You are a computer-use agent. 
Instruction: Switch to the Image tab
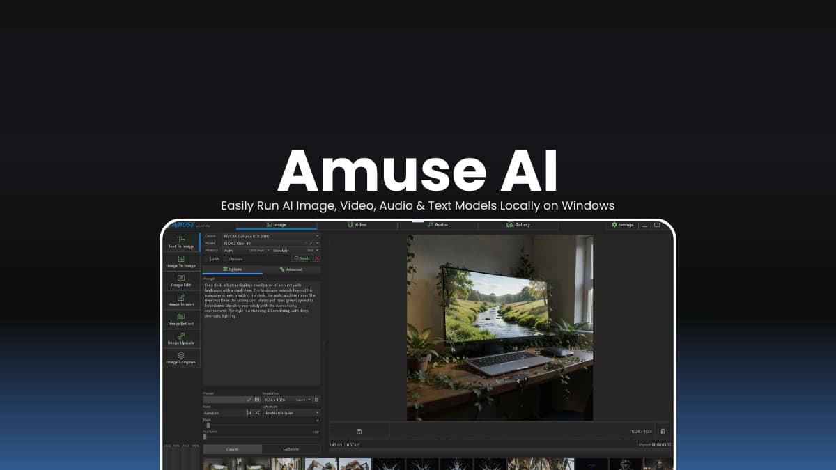[x=277, y=225]
